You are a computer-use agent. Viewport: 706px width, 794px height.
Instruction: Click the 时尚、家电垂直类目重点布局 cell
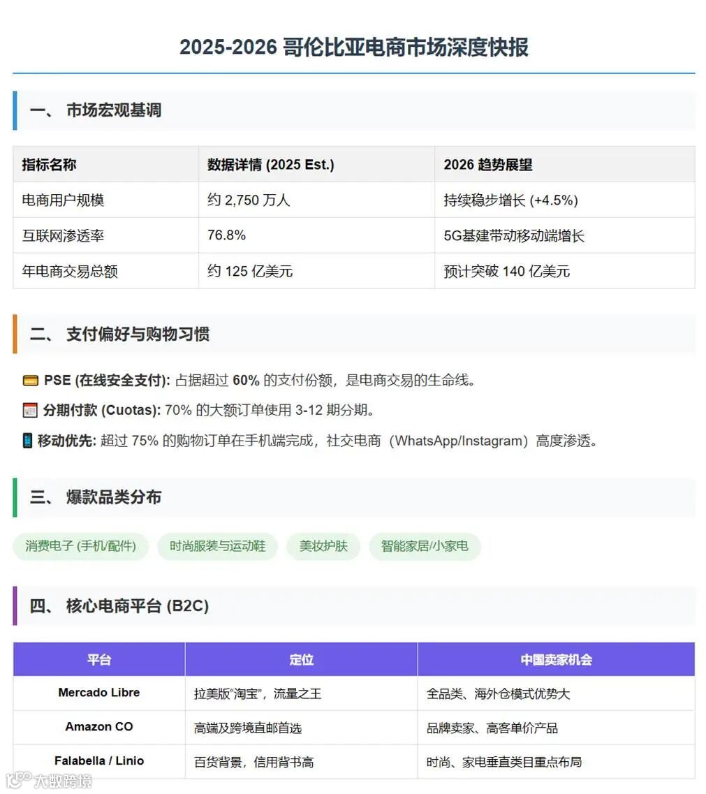(556, 762)
